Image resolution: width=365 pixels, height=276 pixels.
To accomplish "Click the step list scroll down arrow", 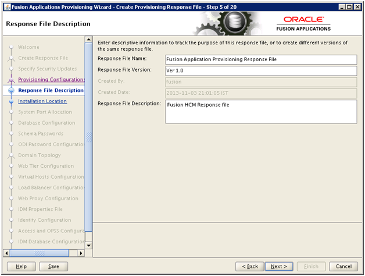I will click(x=88, y=245).
